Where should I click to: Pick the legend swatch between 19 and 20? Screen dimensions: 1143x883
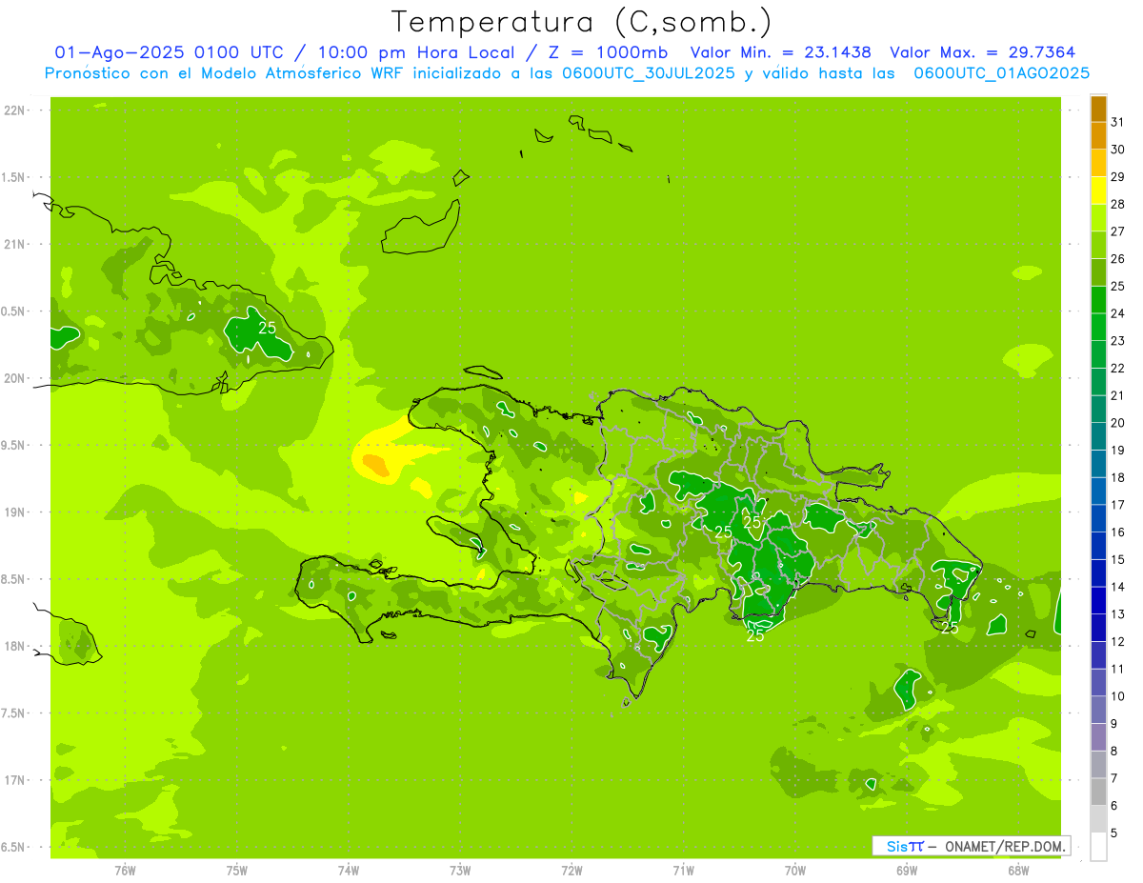1098,436
